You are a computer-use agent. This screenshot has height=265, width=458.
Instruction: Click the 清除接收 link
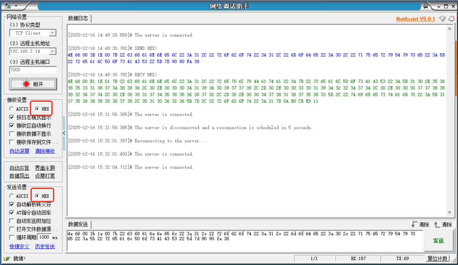(x=45, y=151)
